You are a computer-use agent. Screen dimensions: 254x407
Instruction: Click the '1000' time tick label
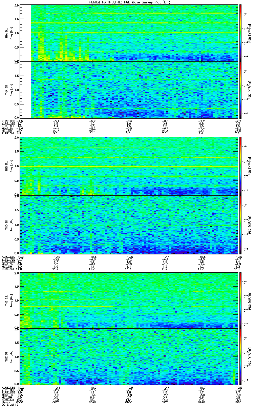pos(237,403)
